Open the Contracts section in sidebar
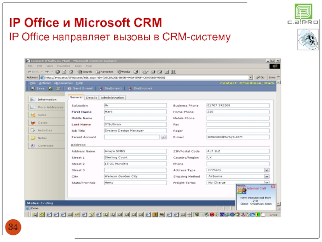This screenshot has width=322, height=242. coord(46,146)
